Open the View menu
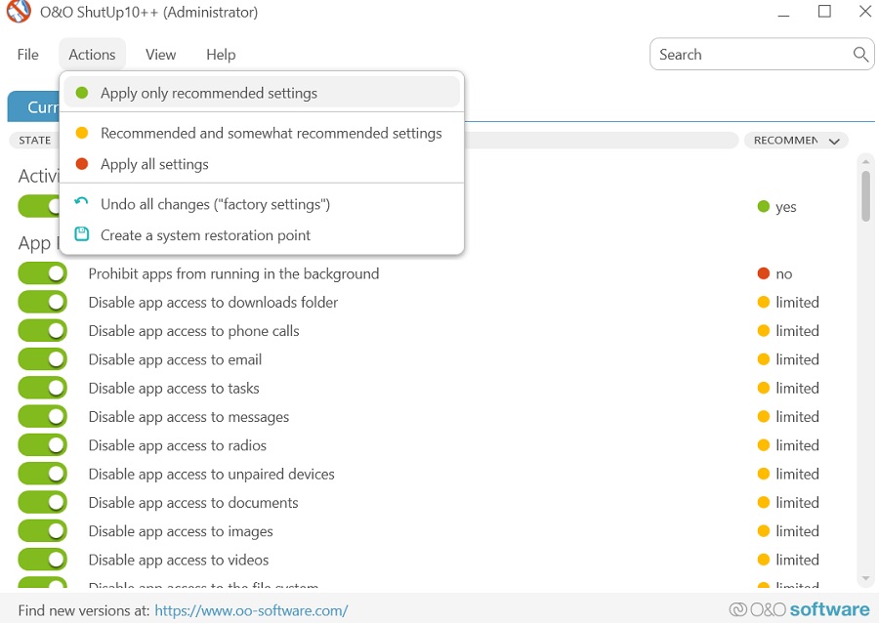The image size is (879, 623). [x=160, y=55]
